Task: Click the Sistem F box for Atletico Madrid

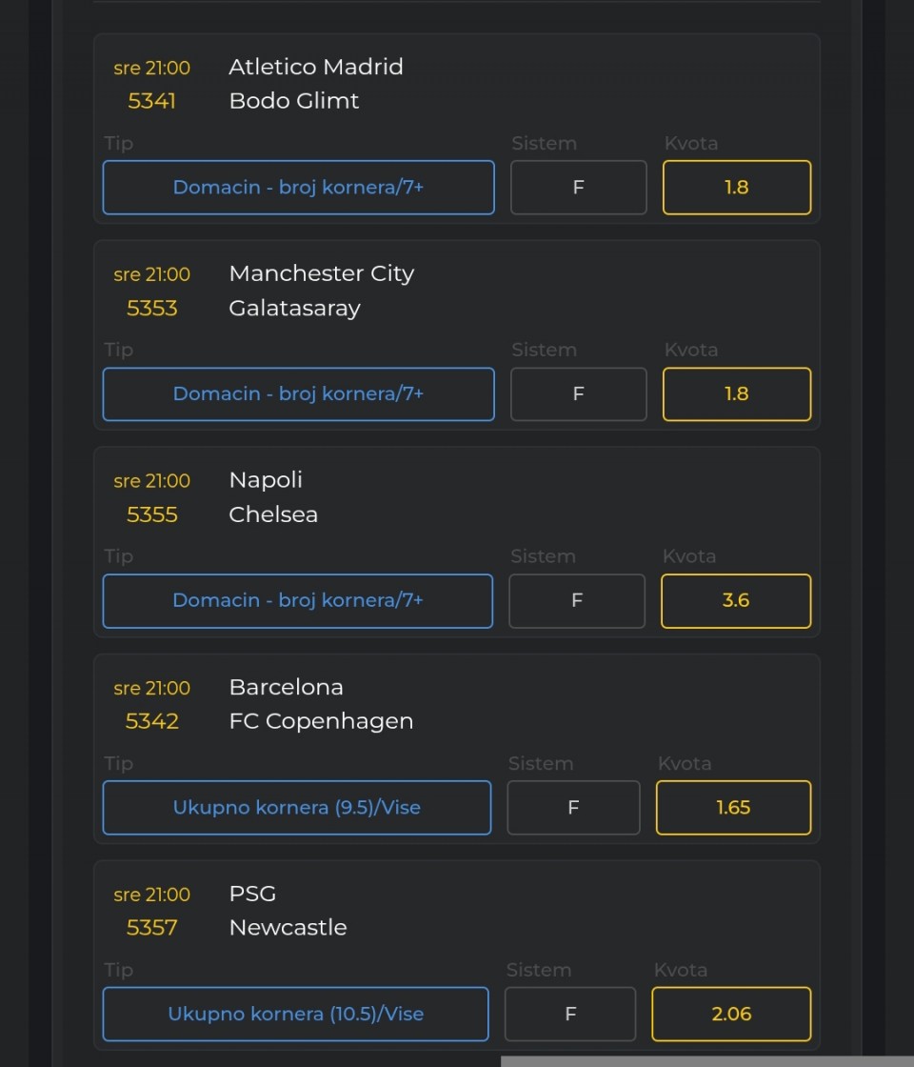Action: 578,188
